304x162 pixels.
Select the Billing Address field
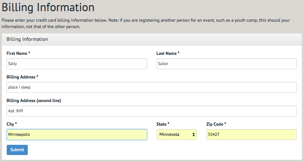[x=152, y=87]
